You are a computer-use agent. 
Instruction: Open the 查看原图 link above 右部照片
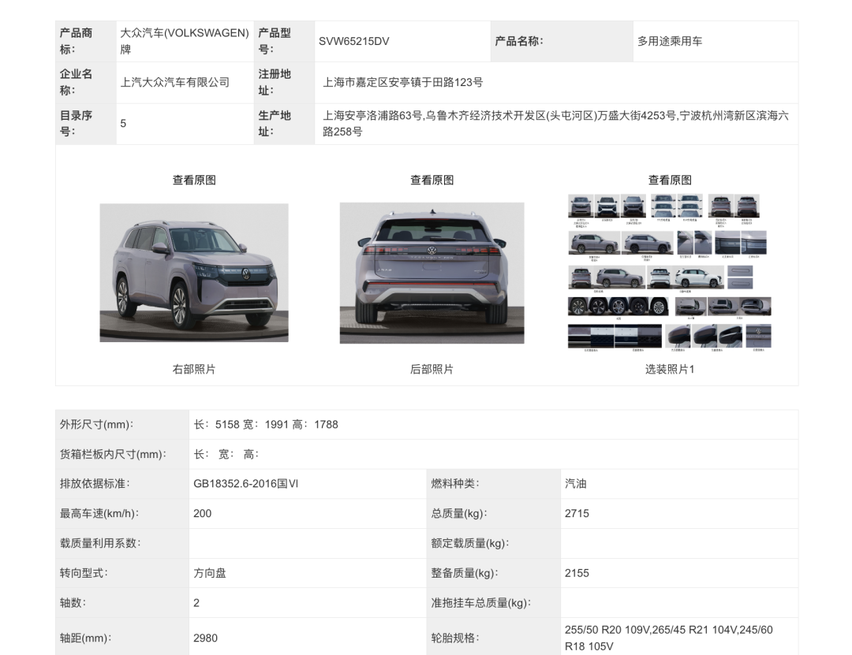194,180
